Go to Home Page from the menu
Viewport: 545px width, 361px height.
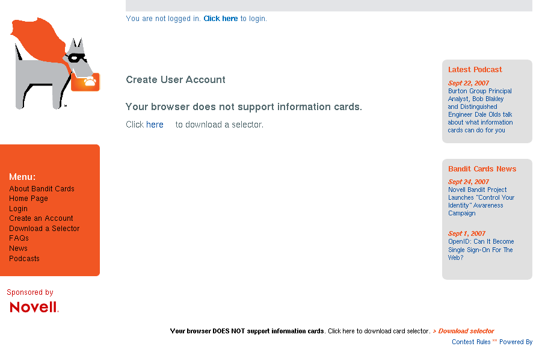tap(28, 199)
